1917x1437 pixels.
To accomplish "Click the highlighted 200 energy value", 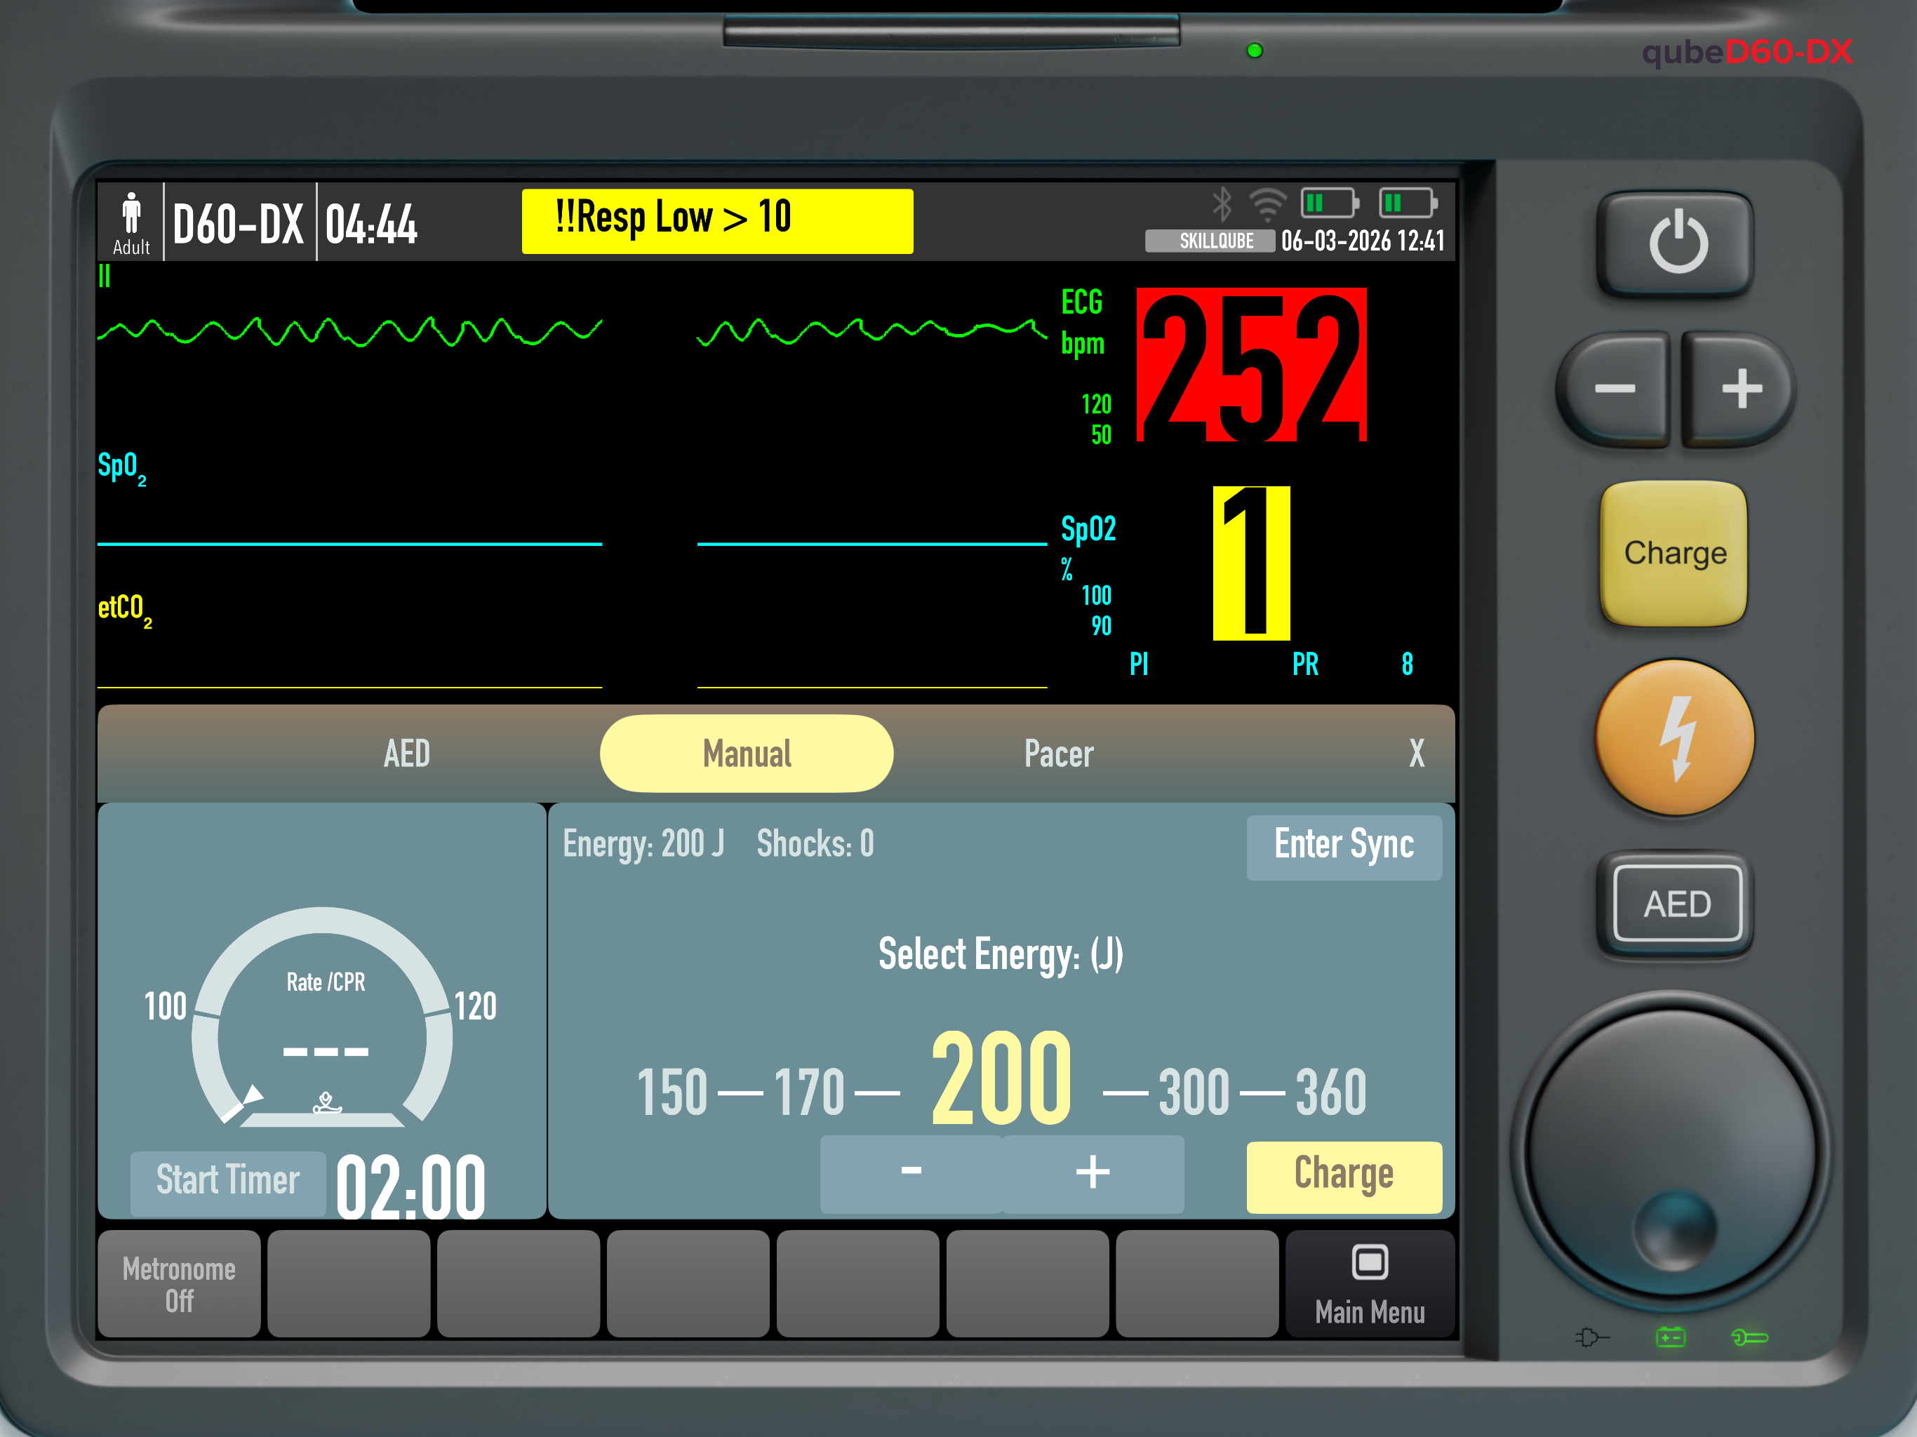I will point(1001,1079).
